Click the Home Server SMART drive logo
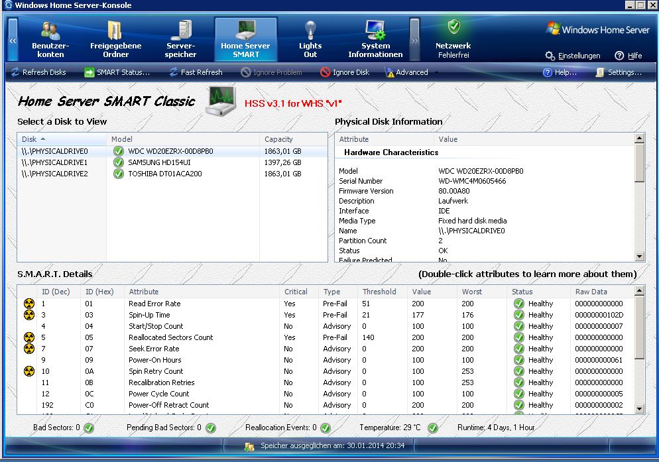Image resolution: width=659 pixels, height=462 pixels. click(221, 101)
